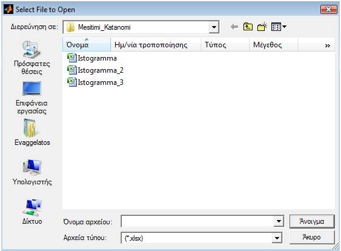The width and height of the screenshot is (341, 251).
Task: Sort by the Όνομα column header
Action: point(87,44)
